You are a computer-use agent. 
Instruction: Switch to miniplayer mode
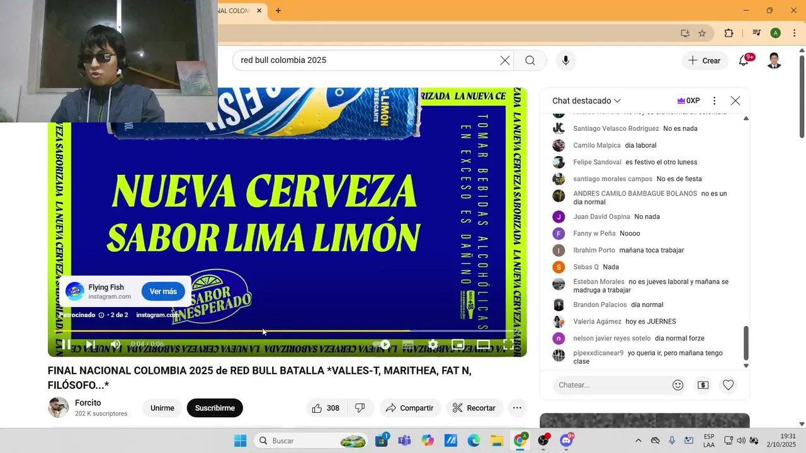[458, 344]
